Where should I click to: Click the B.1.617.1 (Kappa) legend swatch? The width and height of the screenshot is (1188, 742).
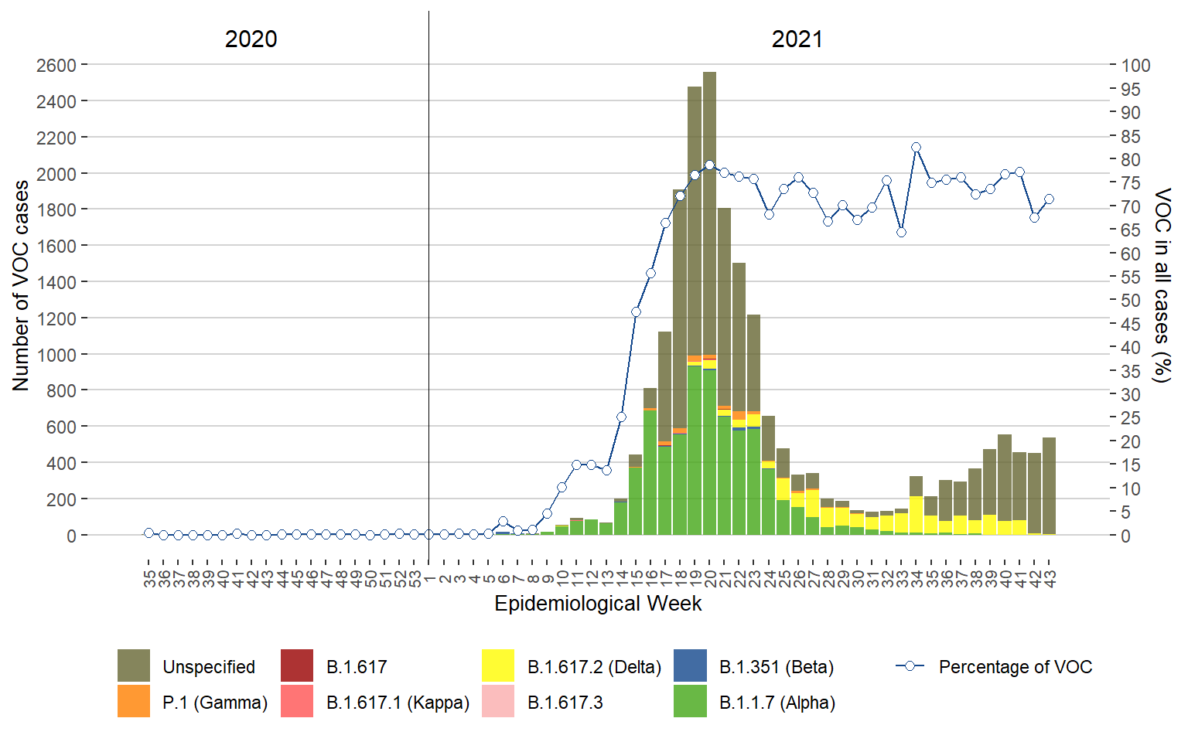coord(297,702)
